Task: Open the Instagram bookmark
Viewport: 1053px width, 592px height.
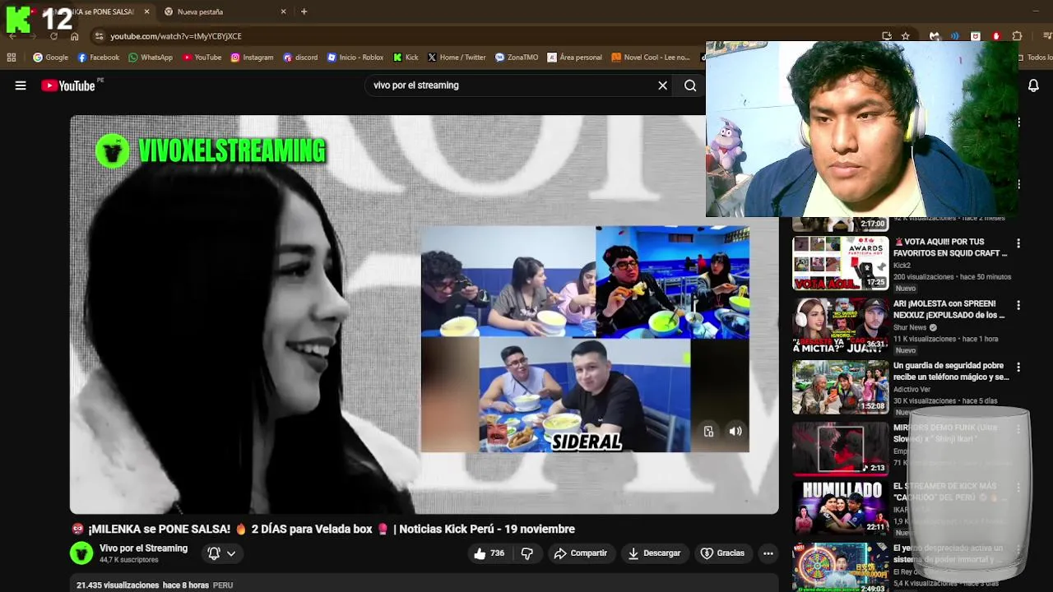Action: tap(252, 58)
